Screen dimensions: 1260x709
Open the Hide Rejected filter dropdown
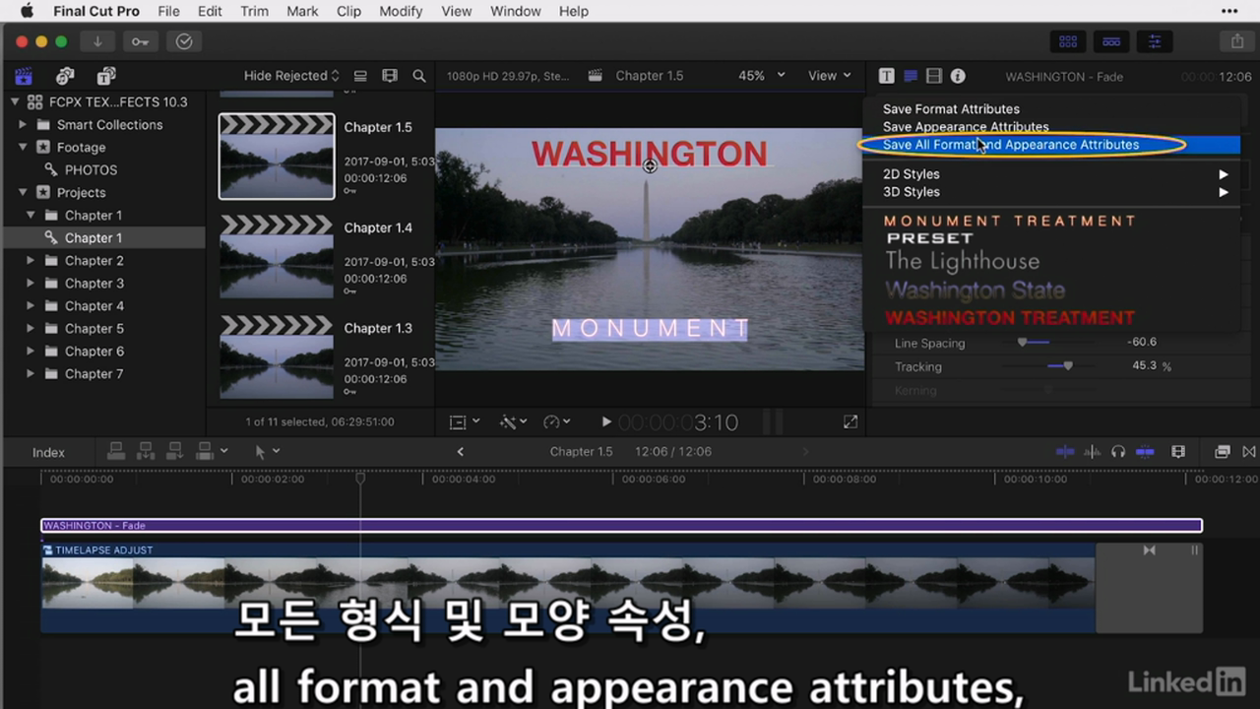[291, 76]
